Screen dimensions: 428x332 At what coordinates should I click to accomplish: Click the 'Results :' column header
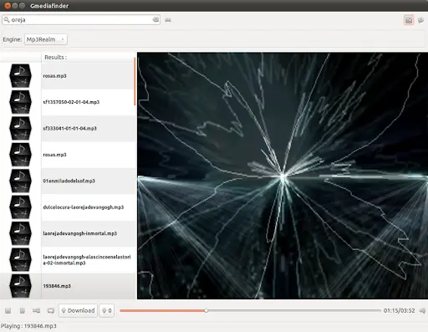click(56, 57)
